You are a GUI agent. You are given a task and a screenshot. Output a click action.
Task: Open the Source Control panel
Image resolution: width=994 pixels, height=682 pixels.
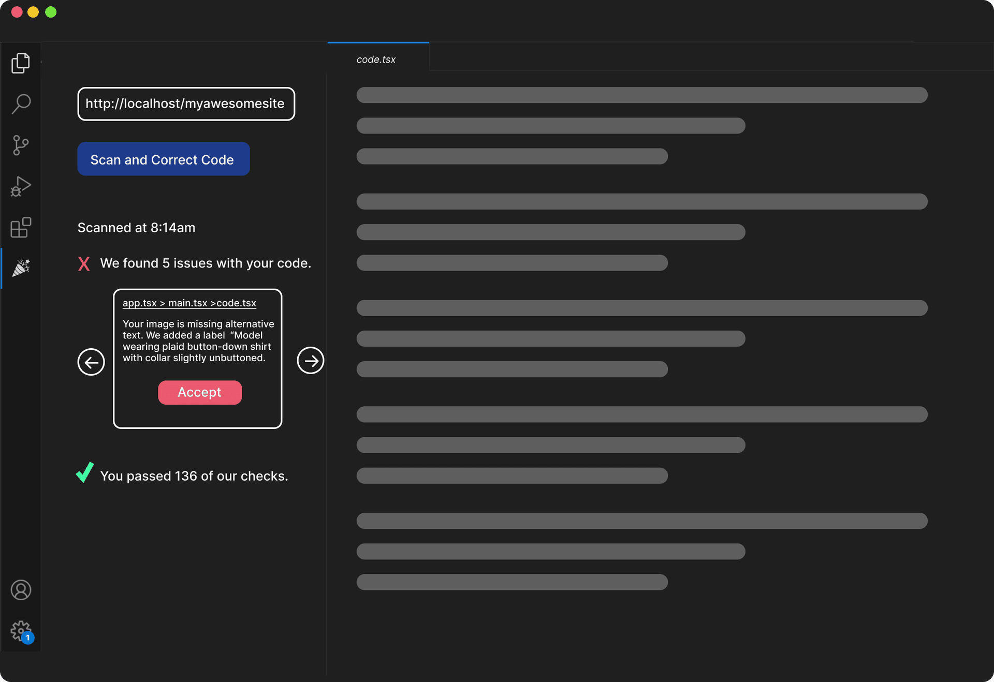20,144
